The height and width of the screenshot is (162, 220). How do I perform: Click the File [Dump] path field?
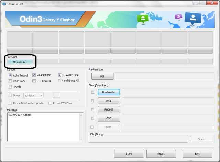point(138,139)
